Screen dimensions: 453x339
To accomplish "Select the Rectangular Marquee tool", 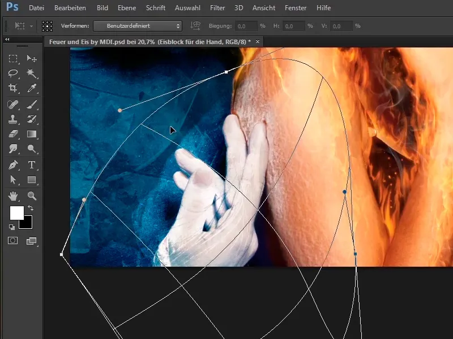I will pos(13,59).
